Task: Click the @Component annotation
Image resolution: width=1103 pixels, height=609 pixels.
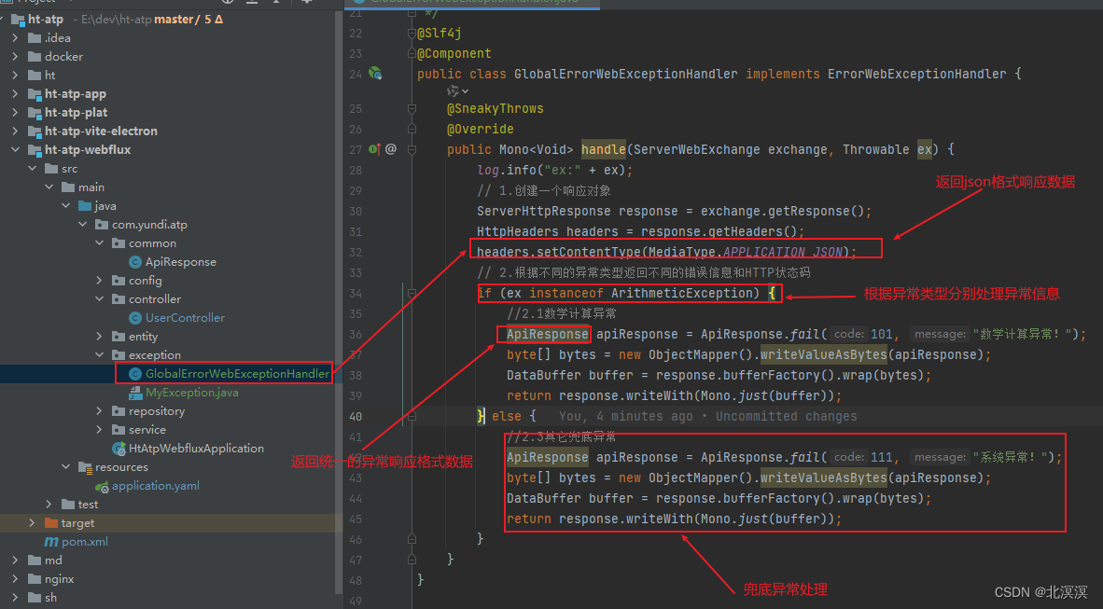Action: pyautogui.click(x=454, y=53)
